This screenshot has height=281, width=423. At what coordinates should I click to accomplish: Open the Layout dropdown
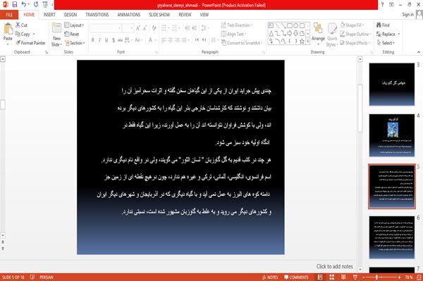(74, 25)
